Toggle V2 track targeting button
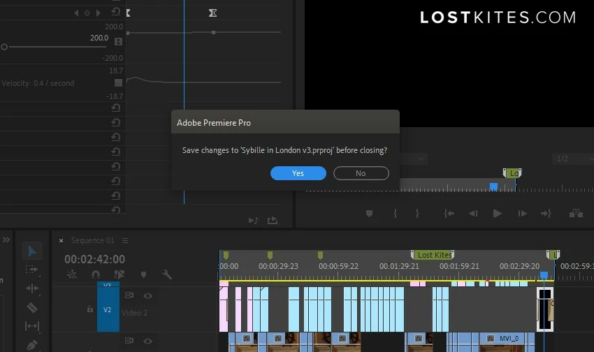 pyautogui.click(x=108, y=309)
